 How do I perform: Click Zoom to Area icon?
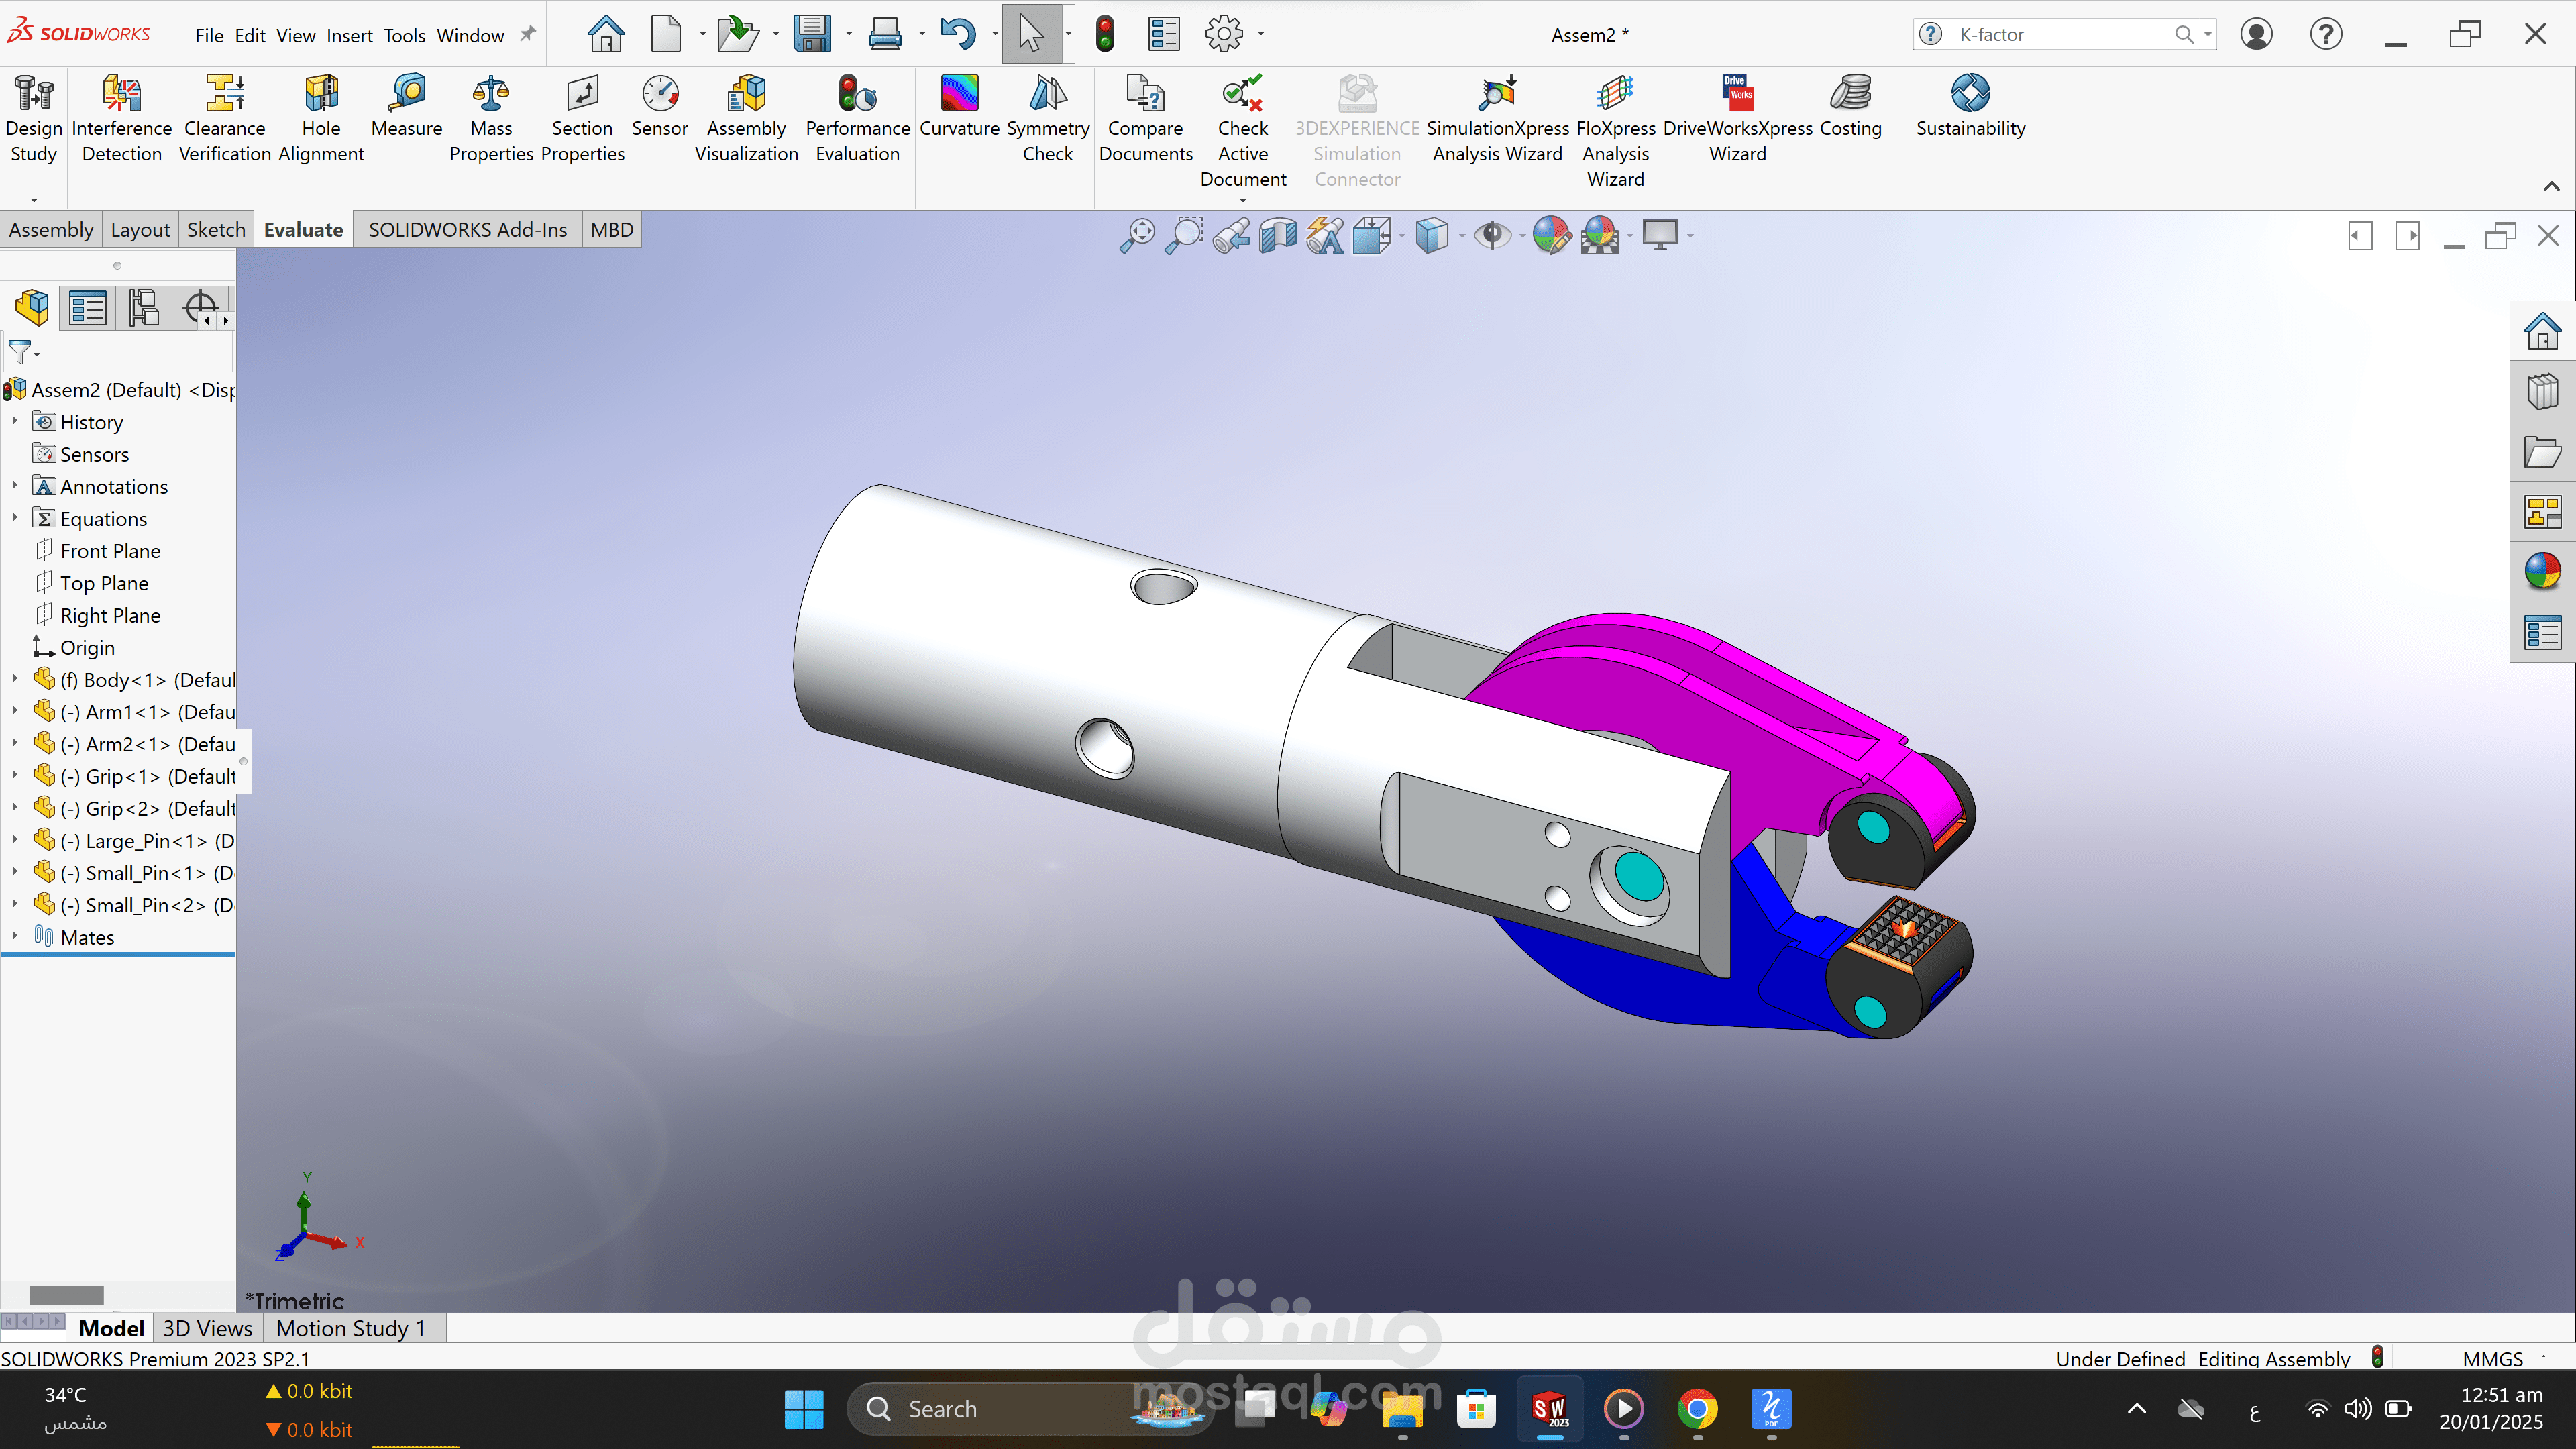click(x=1184, y=236)
